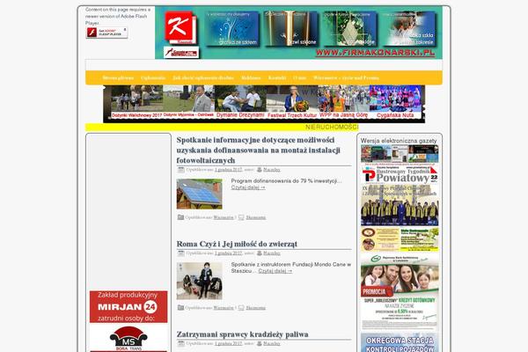Open the Ogłoszenia menu item

click(153, 77)
